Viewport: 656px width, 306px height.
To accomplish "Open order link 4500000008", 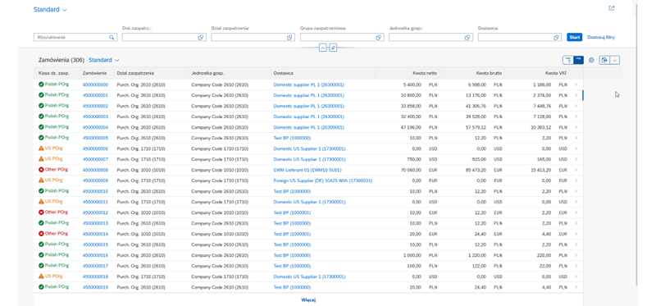I will click(x=95, y=170).
